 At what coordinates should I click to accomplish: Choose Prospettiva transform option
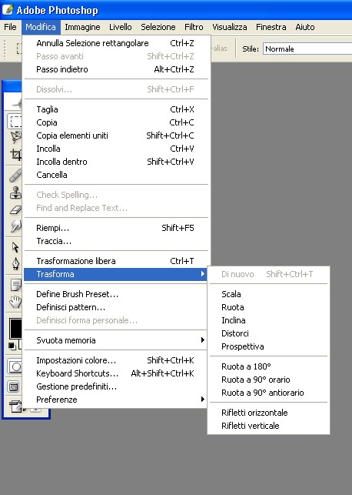(268, 346)
